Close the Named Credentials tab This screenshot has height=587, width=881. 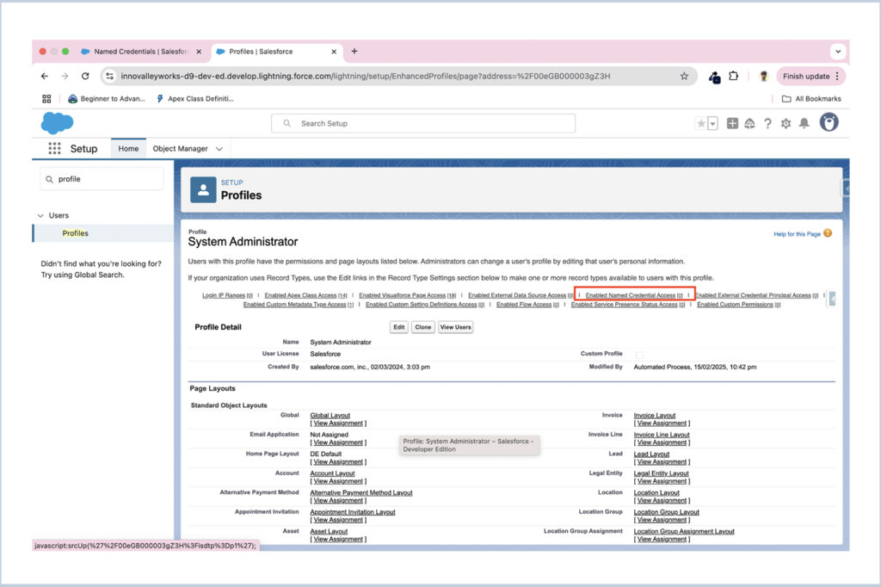199,51
